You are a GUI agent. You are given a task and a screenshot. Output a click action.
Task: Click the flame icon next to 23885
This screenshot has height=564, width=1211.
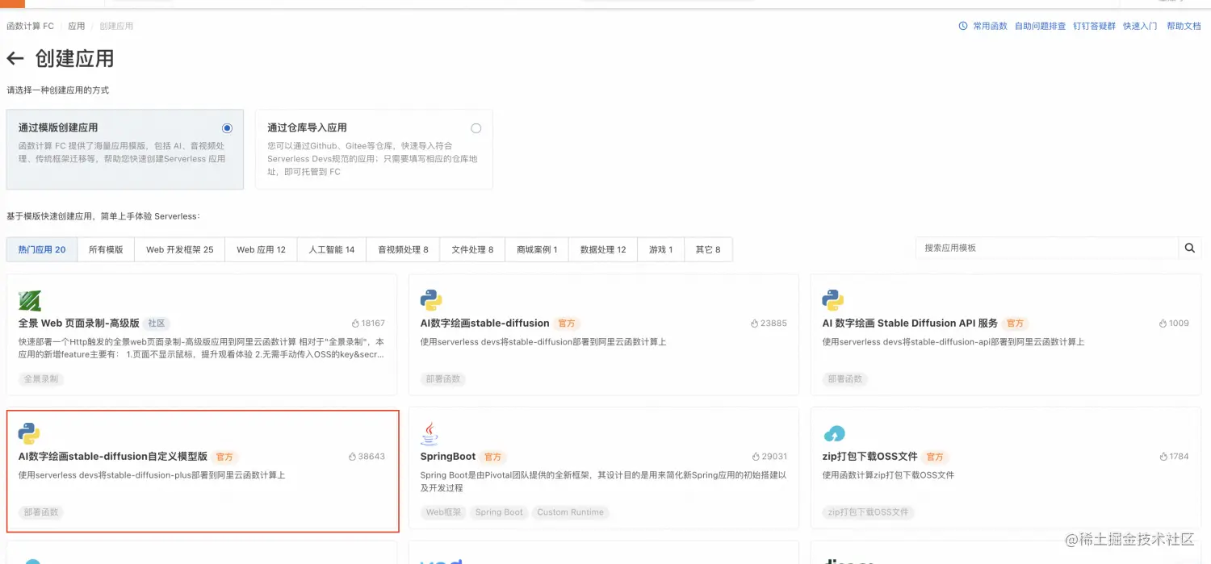pyautogui.click(x=754, y=323)
